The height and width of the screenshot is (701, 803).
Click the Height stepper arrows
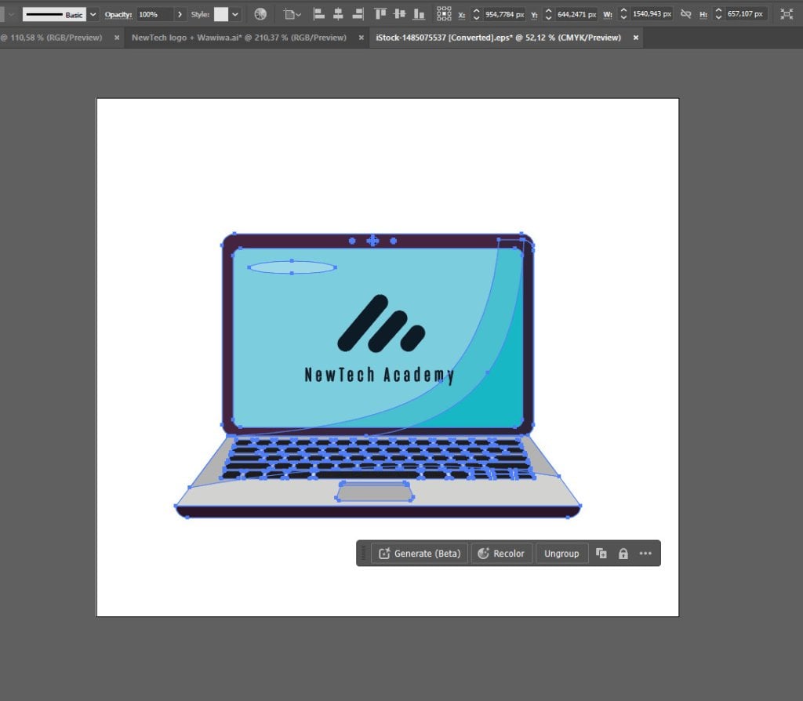(x=718, y=14)
